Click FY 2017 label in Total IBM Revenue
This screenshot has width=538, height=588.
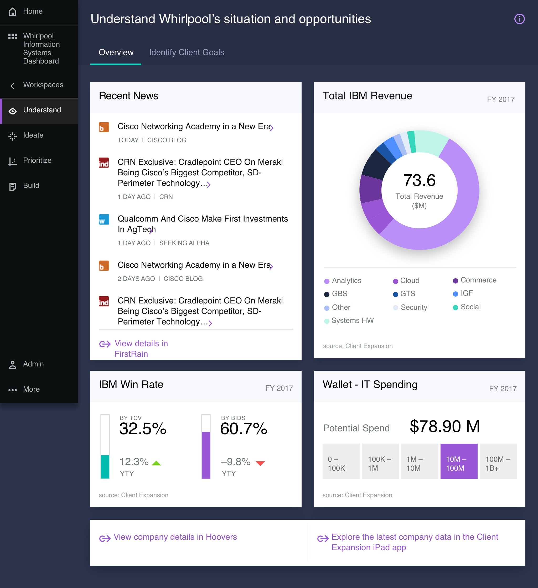click(501, 99)
